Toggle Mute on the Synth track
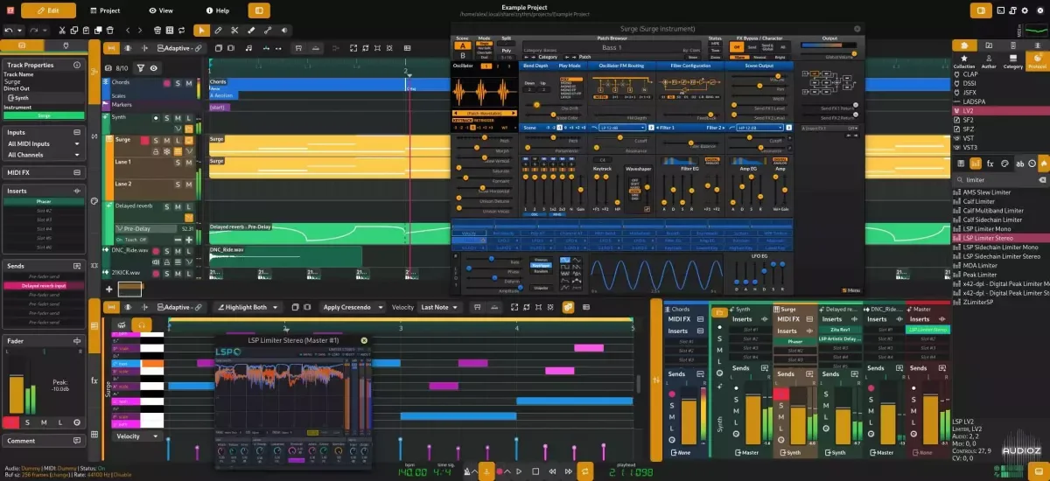The height and width of the screenshot is (481, 1050). click(178, 117)
